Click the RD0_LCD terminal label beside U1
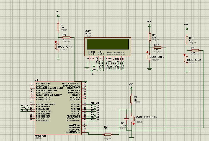This screenshot has width=209, height=141. click(x=95, y=103)
